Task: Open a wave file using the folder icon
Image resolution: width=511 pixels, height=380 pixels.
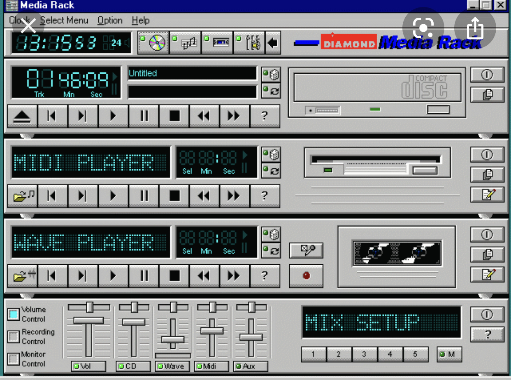Action: tap(22, 276)
